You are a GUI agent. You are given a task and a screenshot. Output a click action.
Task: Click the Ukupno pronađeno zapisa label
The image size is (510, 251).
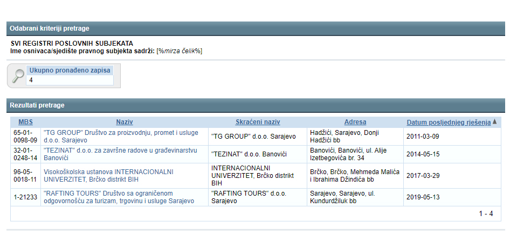(x=70, y=70)
